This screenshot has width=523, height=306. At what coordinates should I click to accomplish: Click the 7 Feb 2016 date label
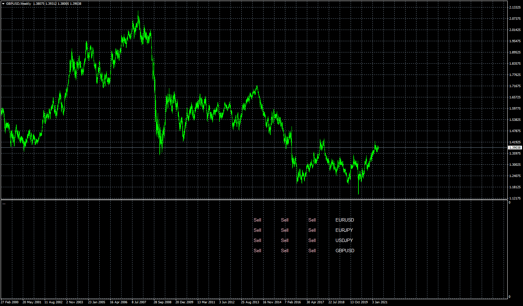[293, 302]
